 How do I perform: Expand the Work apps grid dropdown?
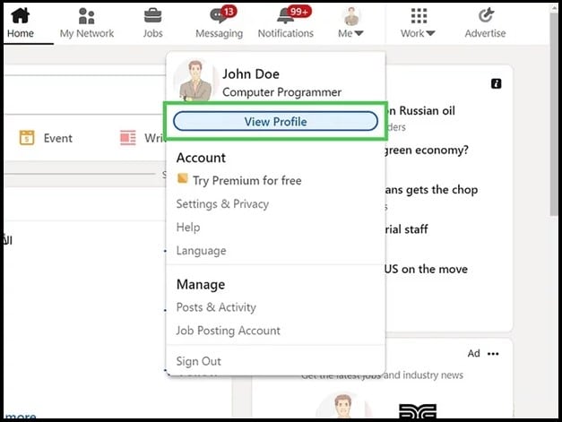[418, 23]
